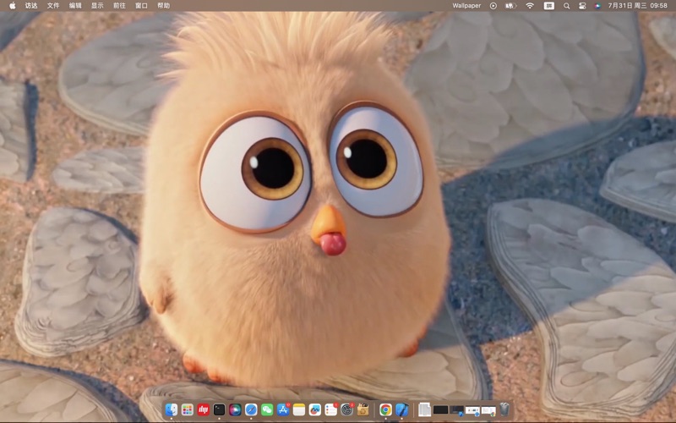This screenshot has height=423, width=676.
Task: Open the Trash in the Dock
Action: point(504,409)
